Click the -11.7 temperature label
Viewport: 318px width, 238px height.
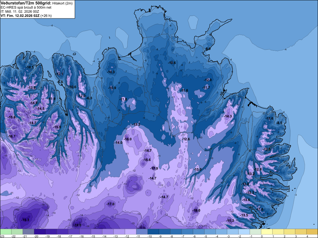pyautogui.click(x=206, y=87)
